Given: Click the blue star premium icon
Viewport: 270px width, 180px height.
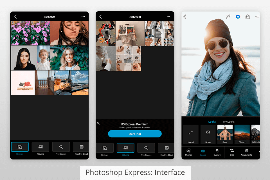Looking at the screenshot, I should click(x=238, y=17).
